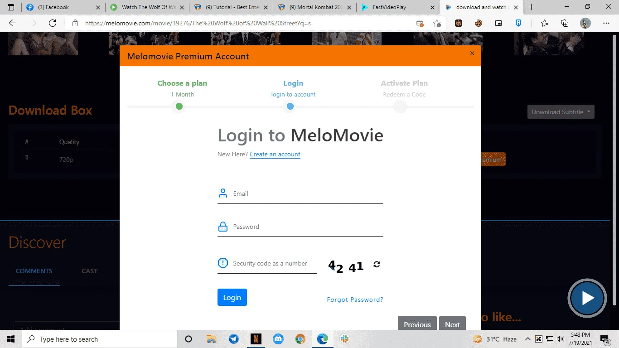Open File Explorer from taskbar
The width and height of the screenshot is (619, 348).
pyautogui.click(x=211, y=339)
